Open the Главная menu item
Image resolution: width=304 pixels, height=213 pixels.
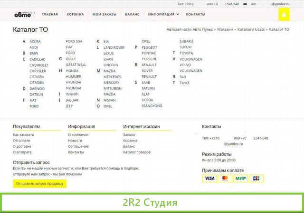tap(49, 15)
